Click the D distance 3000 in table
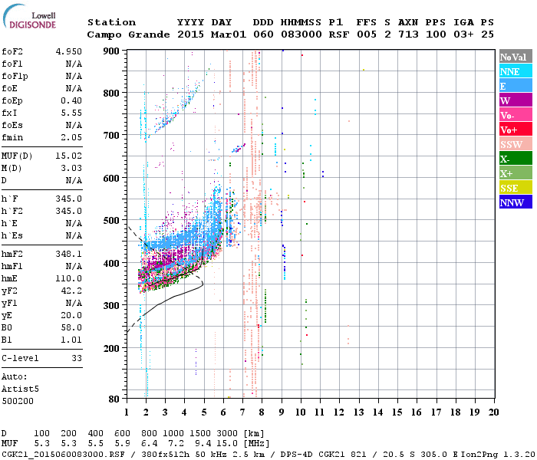This screenshot has height=460, width=537. click(227, 434)
